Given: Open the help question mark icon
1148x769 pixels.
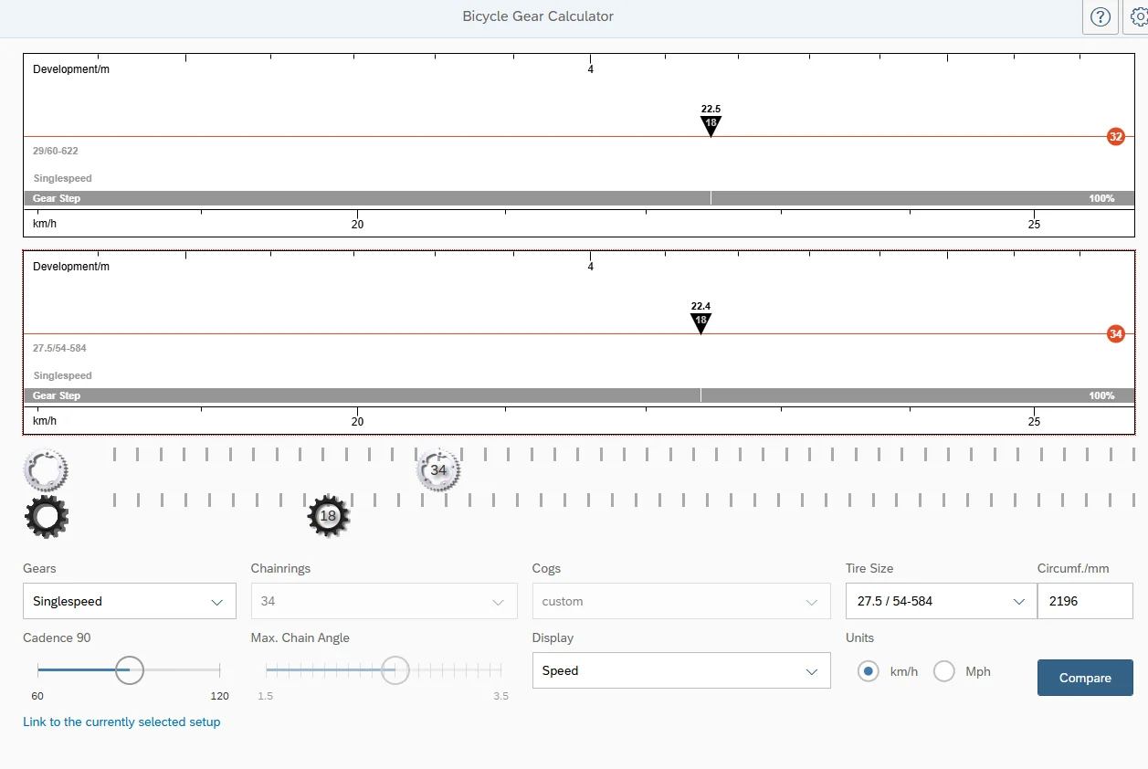Looking at the screenshot, I should [x=1101, y=17].
